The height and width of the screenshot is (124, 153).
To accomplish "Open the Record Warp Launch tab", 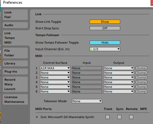I will click(15, 84).
